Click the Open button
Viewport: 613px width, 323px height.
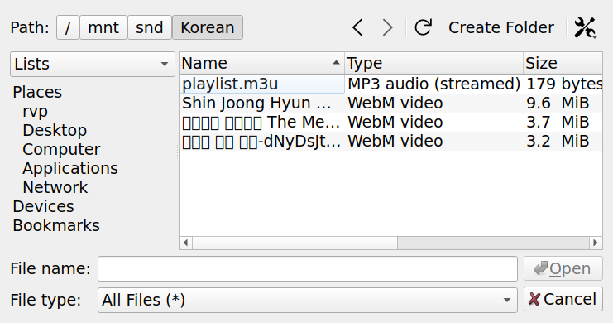(563, 268)
